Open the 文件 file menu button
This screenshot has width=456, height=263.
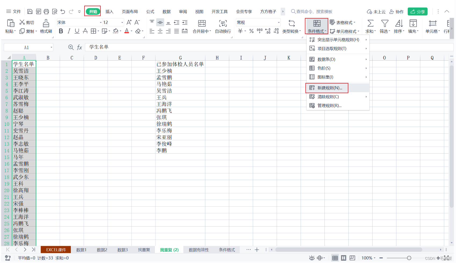[13, 12]
